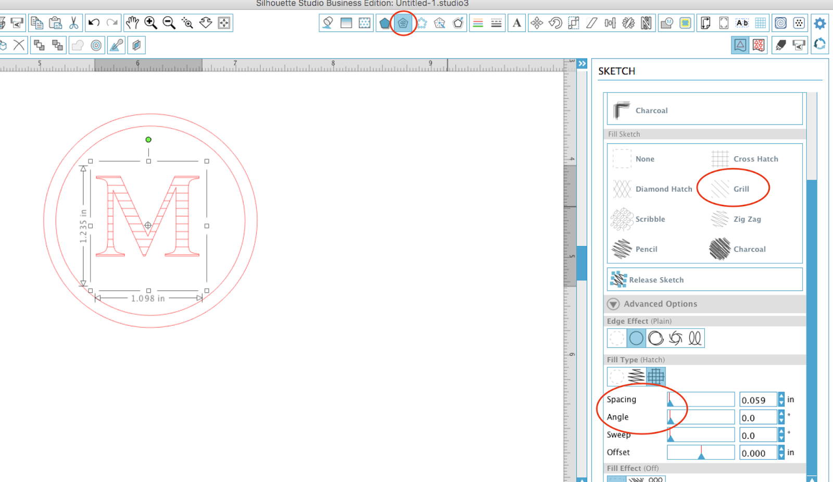The image size is (833, 482).
Task: Open the Offset concentric circles icon
Action: point(96,45)
